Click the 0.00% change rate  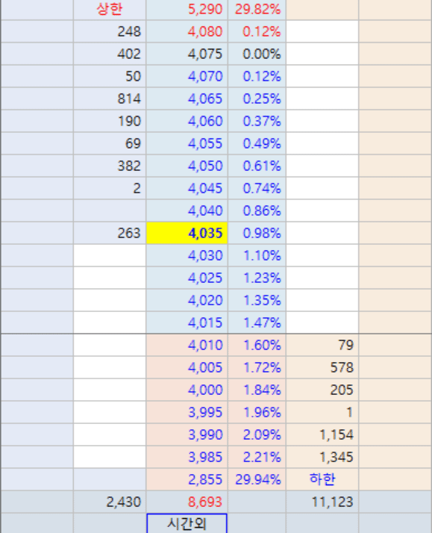tap(262, 54)
